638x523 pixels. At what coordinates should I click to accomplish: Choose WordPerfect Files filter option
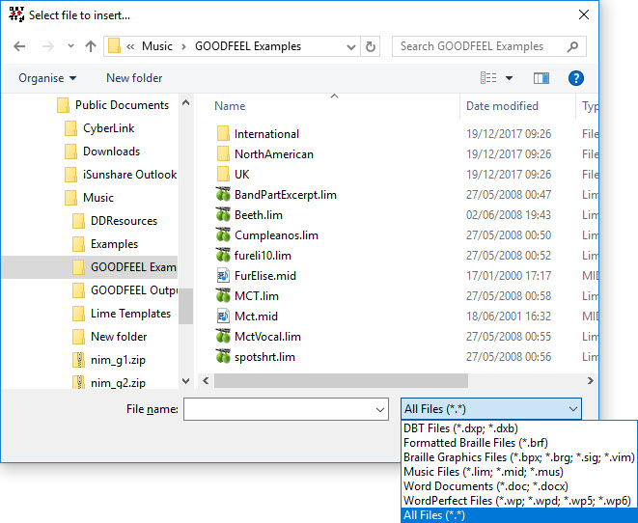pos(517,501)
